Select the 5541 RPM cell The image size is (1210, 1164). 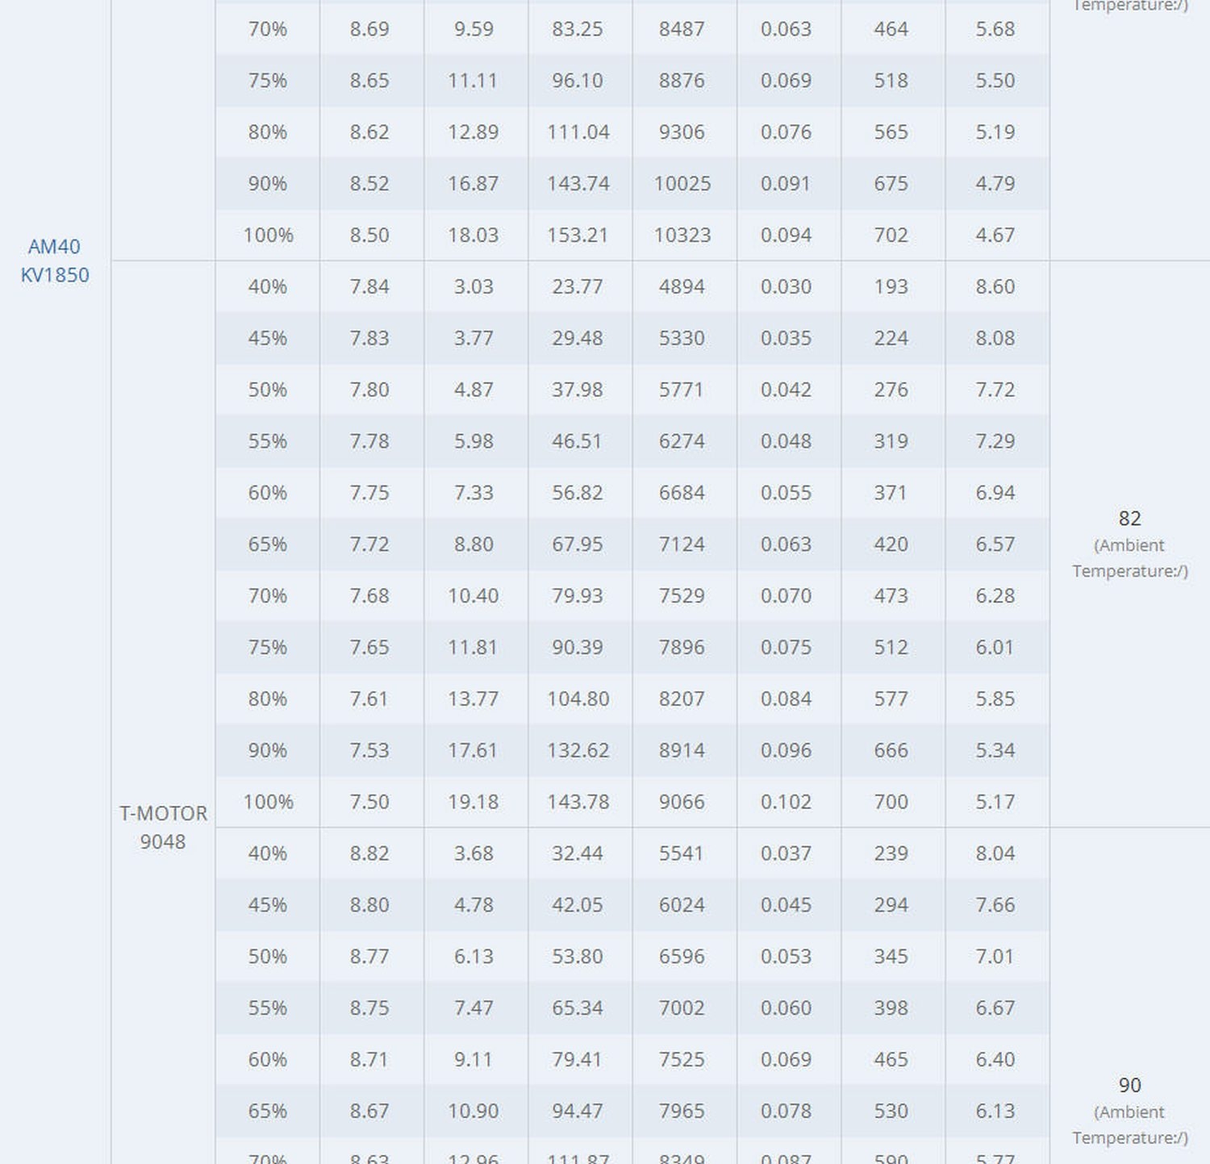point(682,853)
